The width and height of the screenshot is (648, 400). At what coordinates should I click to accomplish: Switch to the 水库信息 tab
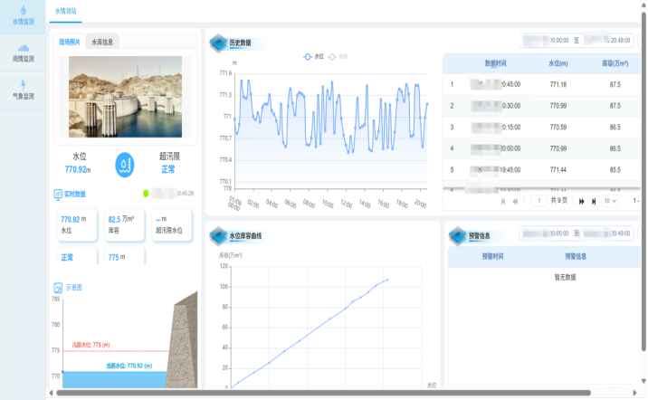pyautogui.click(x=102, y=42)
